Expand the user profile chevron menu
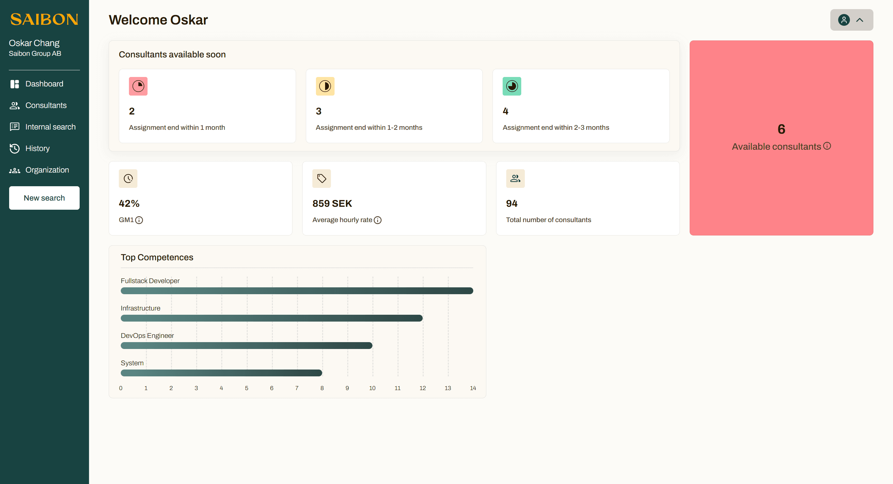Screen dimensions: 893x484 (859, 20)
